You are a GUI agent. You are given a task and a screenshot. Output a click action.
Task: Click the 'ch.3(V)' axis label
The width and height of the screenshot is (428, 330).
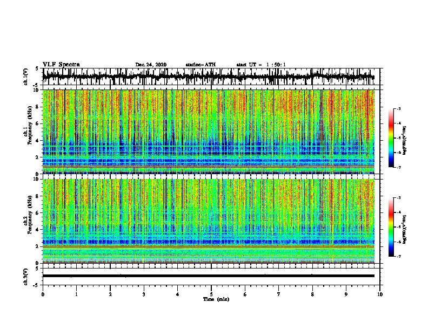click(x=26, y=277)
